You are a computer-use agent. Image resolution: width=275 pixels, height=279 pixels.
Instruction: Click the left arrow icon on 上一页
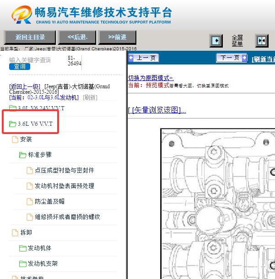(x=131, y=58)
